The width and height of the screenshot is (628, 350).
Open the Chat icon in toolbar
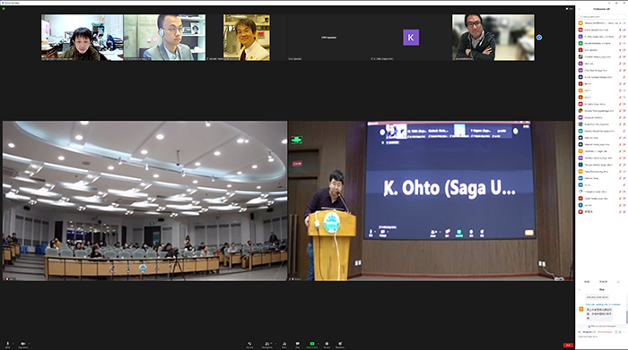(298, 344)
